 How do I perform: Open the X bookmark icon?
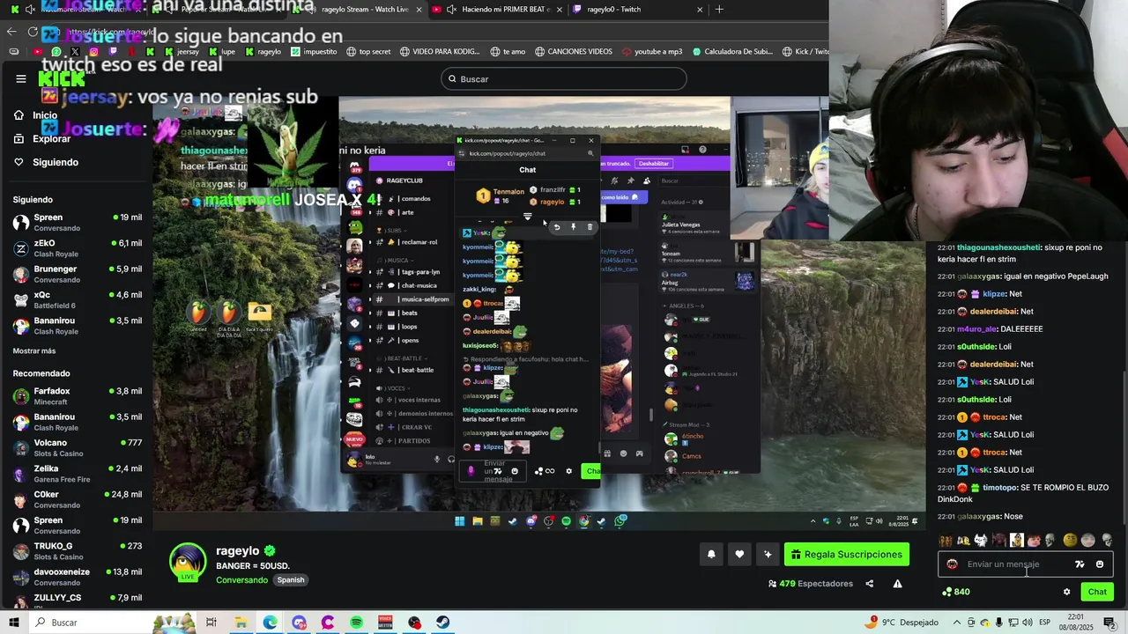click(75, 52)
